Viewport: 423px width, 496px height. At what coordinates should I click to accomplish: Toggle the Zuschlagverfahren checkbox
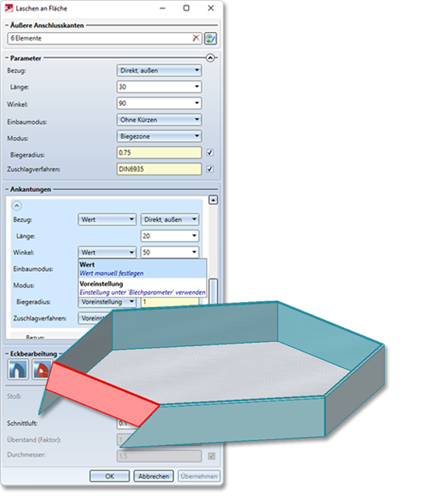click(x=210, y=169)
